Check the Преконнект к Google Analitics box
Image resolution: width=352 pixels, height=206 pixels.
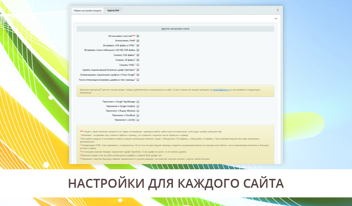(138, 106)
